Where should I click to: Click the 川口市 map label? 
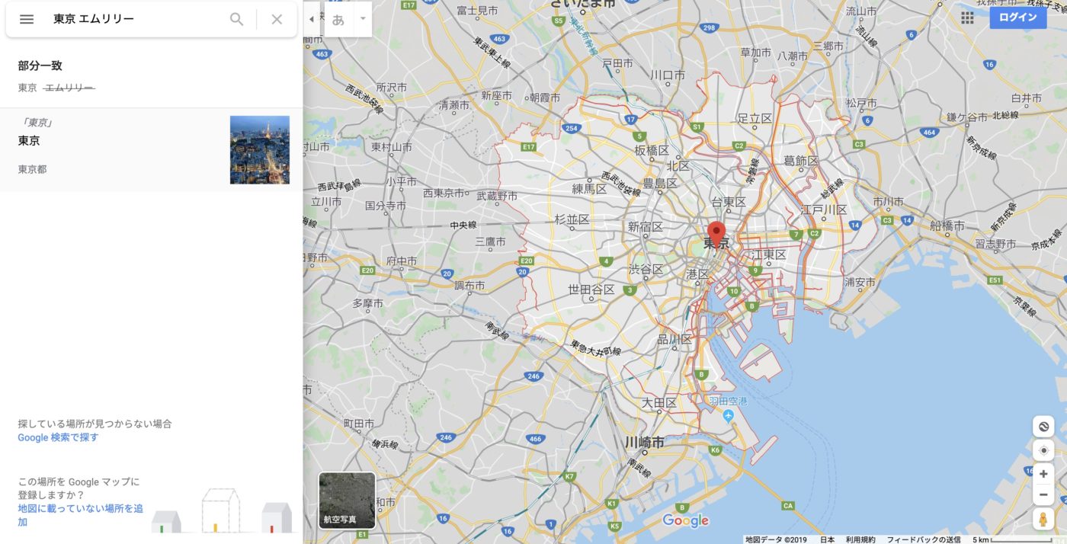668,75
